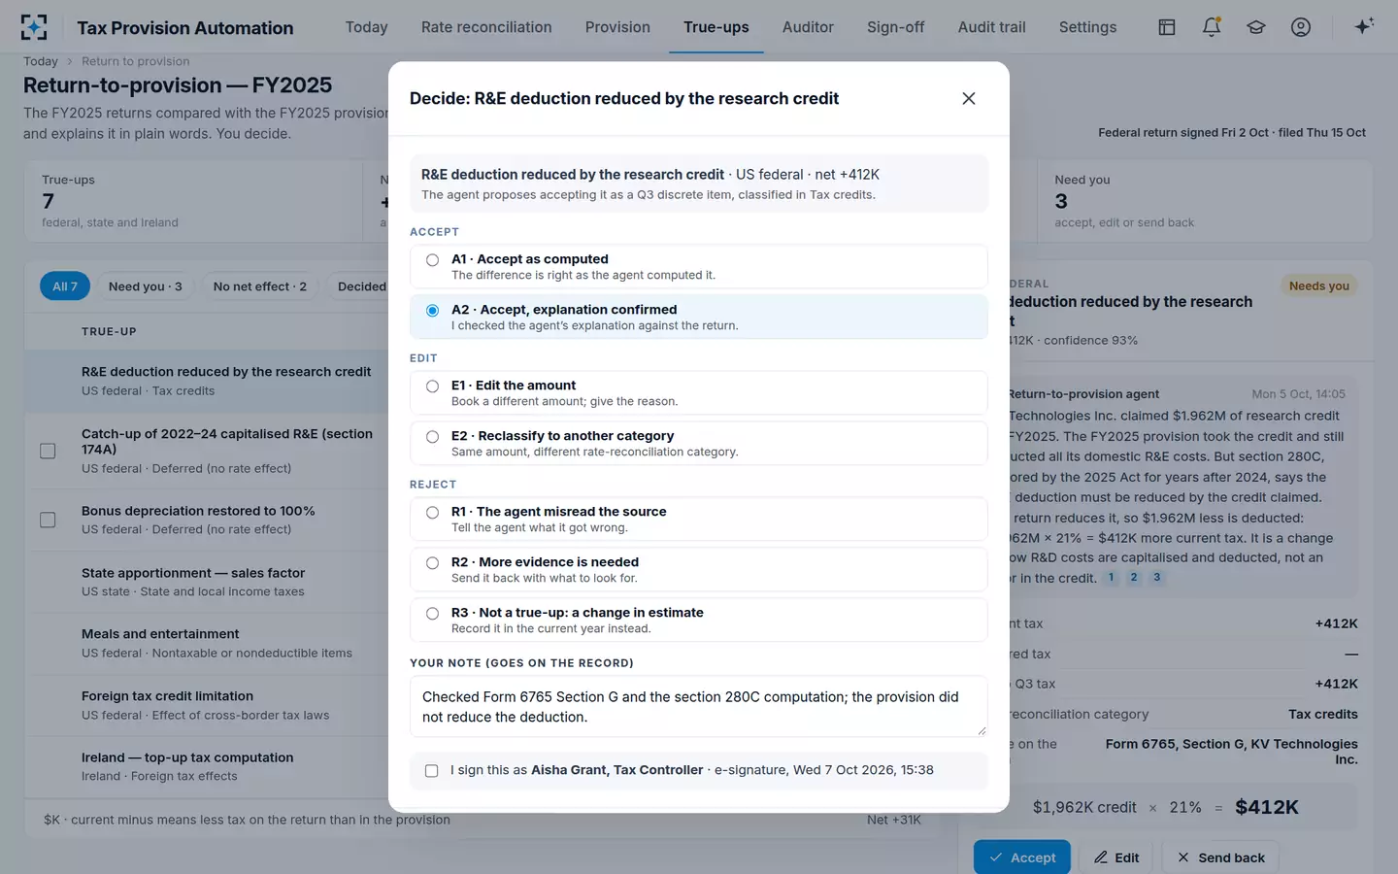Open citation reference 2
This screenshot has height=874, width=1398.
tap(1134, 577)
